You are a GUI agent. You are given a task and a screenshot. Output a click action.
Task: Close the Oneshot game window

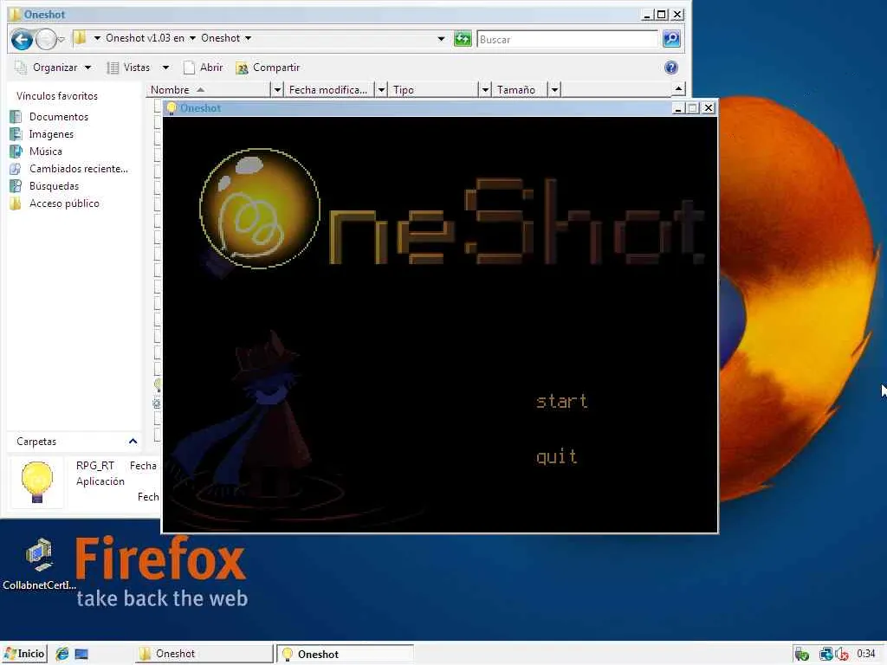point(709,108)
